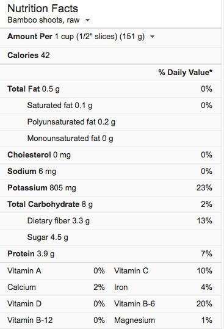Expand the serving size dropdown arrow
The image size is (224, 329).
(153, 37)
